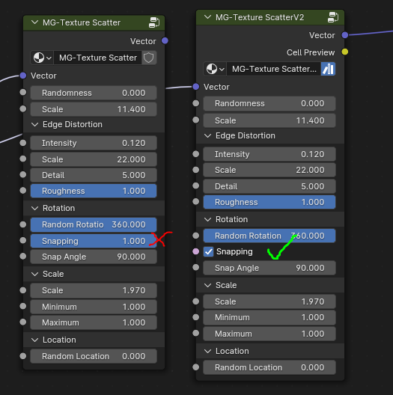
Task: Click MG-Texture ScatterV2 header title
Action: [260, 17]
